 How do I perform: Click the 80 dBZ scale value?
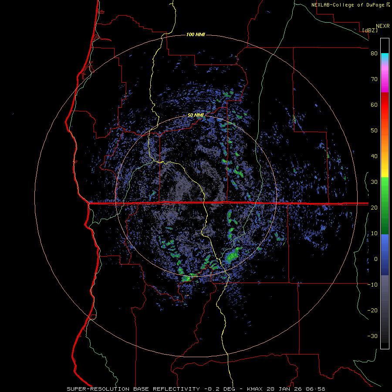tap(374, 54)
